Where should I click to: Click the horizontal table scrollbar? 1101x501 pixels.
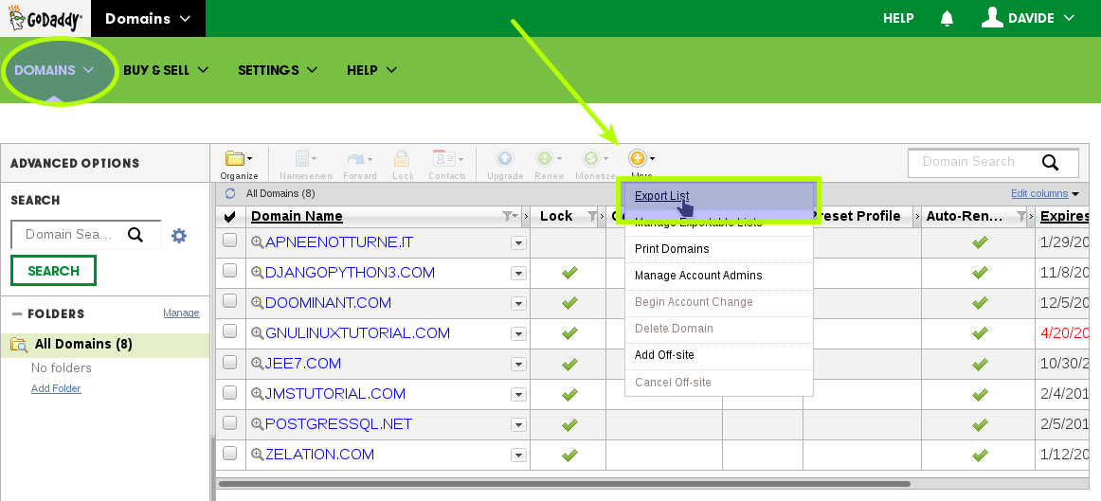565,484
